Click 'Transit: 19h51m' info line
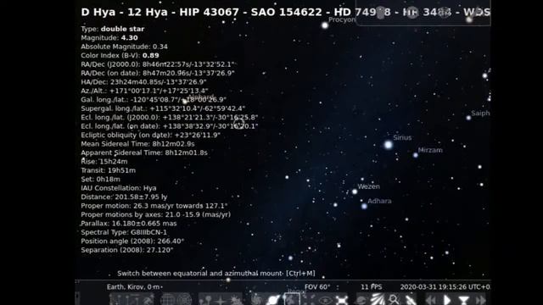This screenshot has width=543, height=305. tap(108, 170)
